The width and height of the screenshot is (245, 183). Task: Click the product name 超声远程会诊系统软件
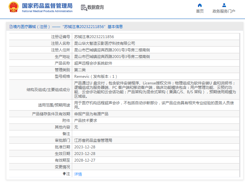(93, 63)
